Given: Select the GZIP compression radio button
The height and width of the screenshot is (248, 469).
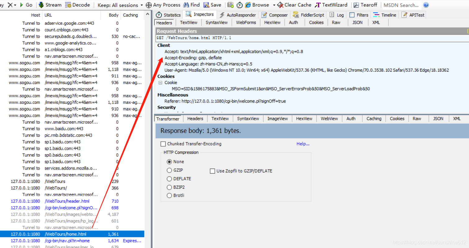Looking at the screenshot, I should coord(169,170).
